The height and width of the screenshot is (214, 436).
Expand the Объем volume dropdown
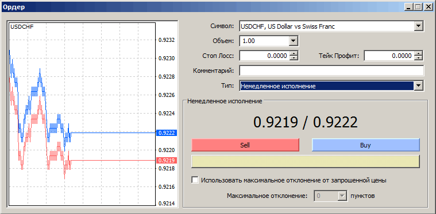[293, 41]
